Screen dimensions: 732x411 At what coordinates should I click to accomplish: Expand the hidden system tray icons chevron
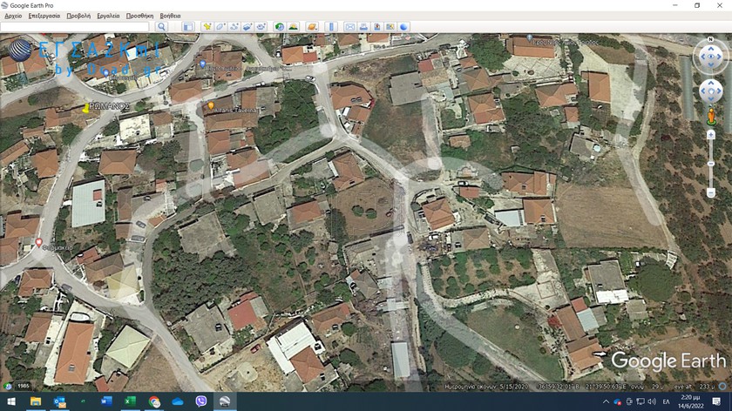[606, 401]
